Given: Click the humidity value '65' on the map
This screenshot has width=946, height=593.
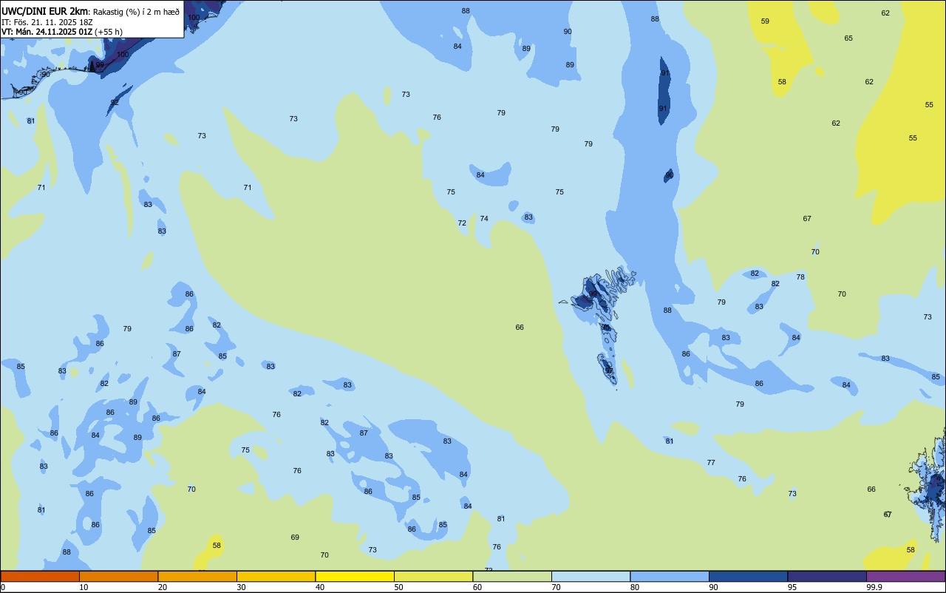Looking at the screenshot, I should click(848, 38).
